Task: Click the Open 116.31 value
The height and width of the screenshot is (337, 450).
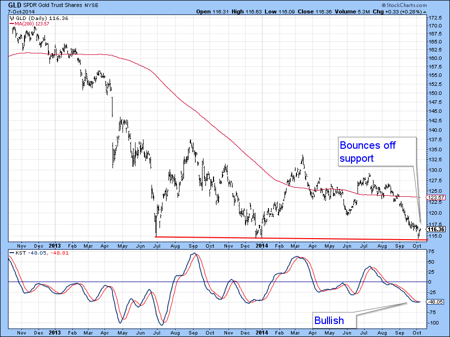Action: point(212,12)
